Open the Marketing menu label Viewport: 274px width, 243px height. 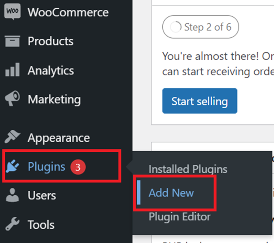click(54, 100)
